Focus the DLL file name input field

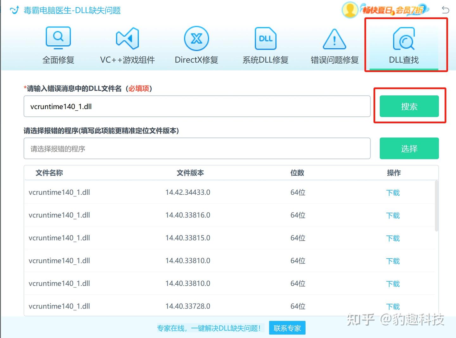197,106
